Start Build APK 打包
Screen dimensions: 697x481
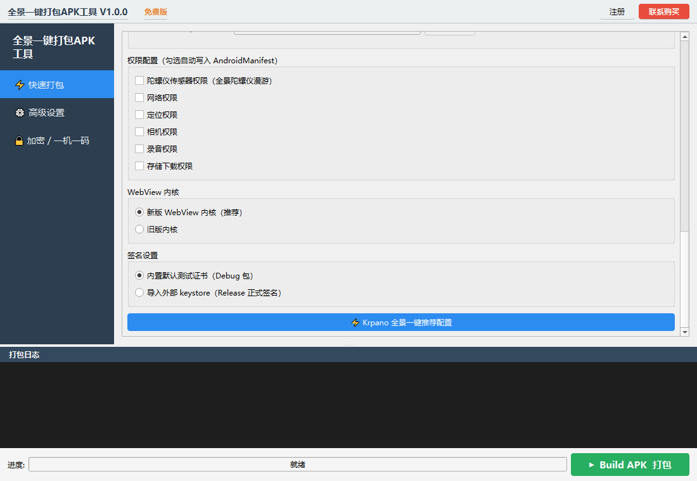pos(630,465)
